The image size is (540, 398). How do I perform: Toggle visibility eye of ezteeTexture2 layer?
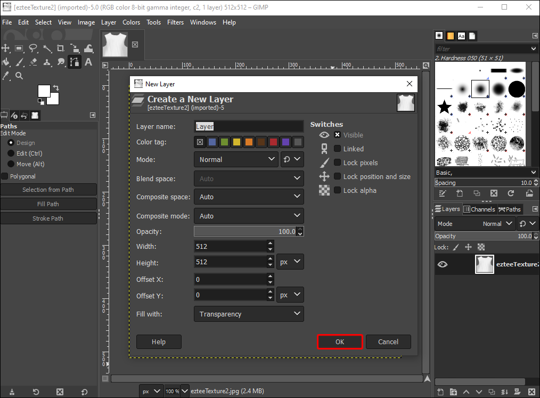[443, 264]
